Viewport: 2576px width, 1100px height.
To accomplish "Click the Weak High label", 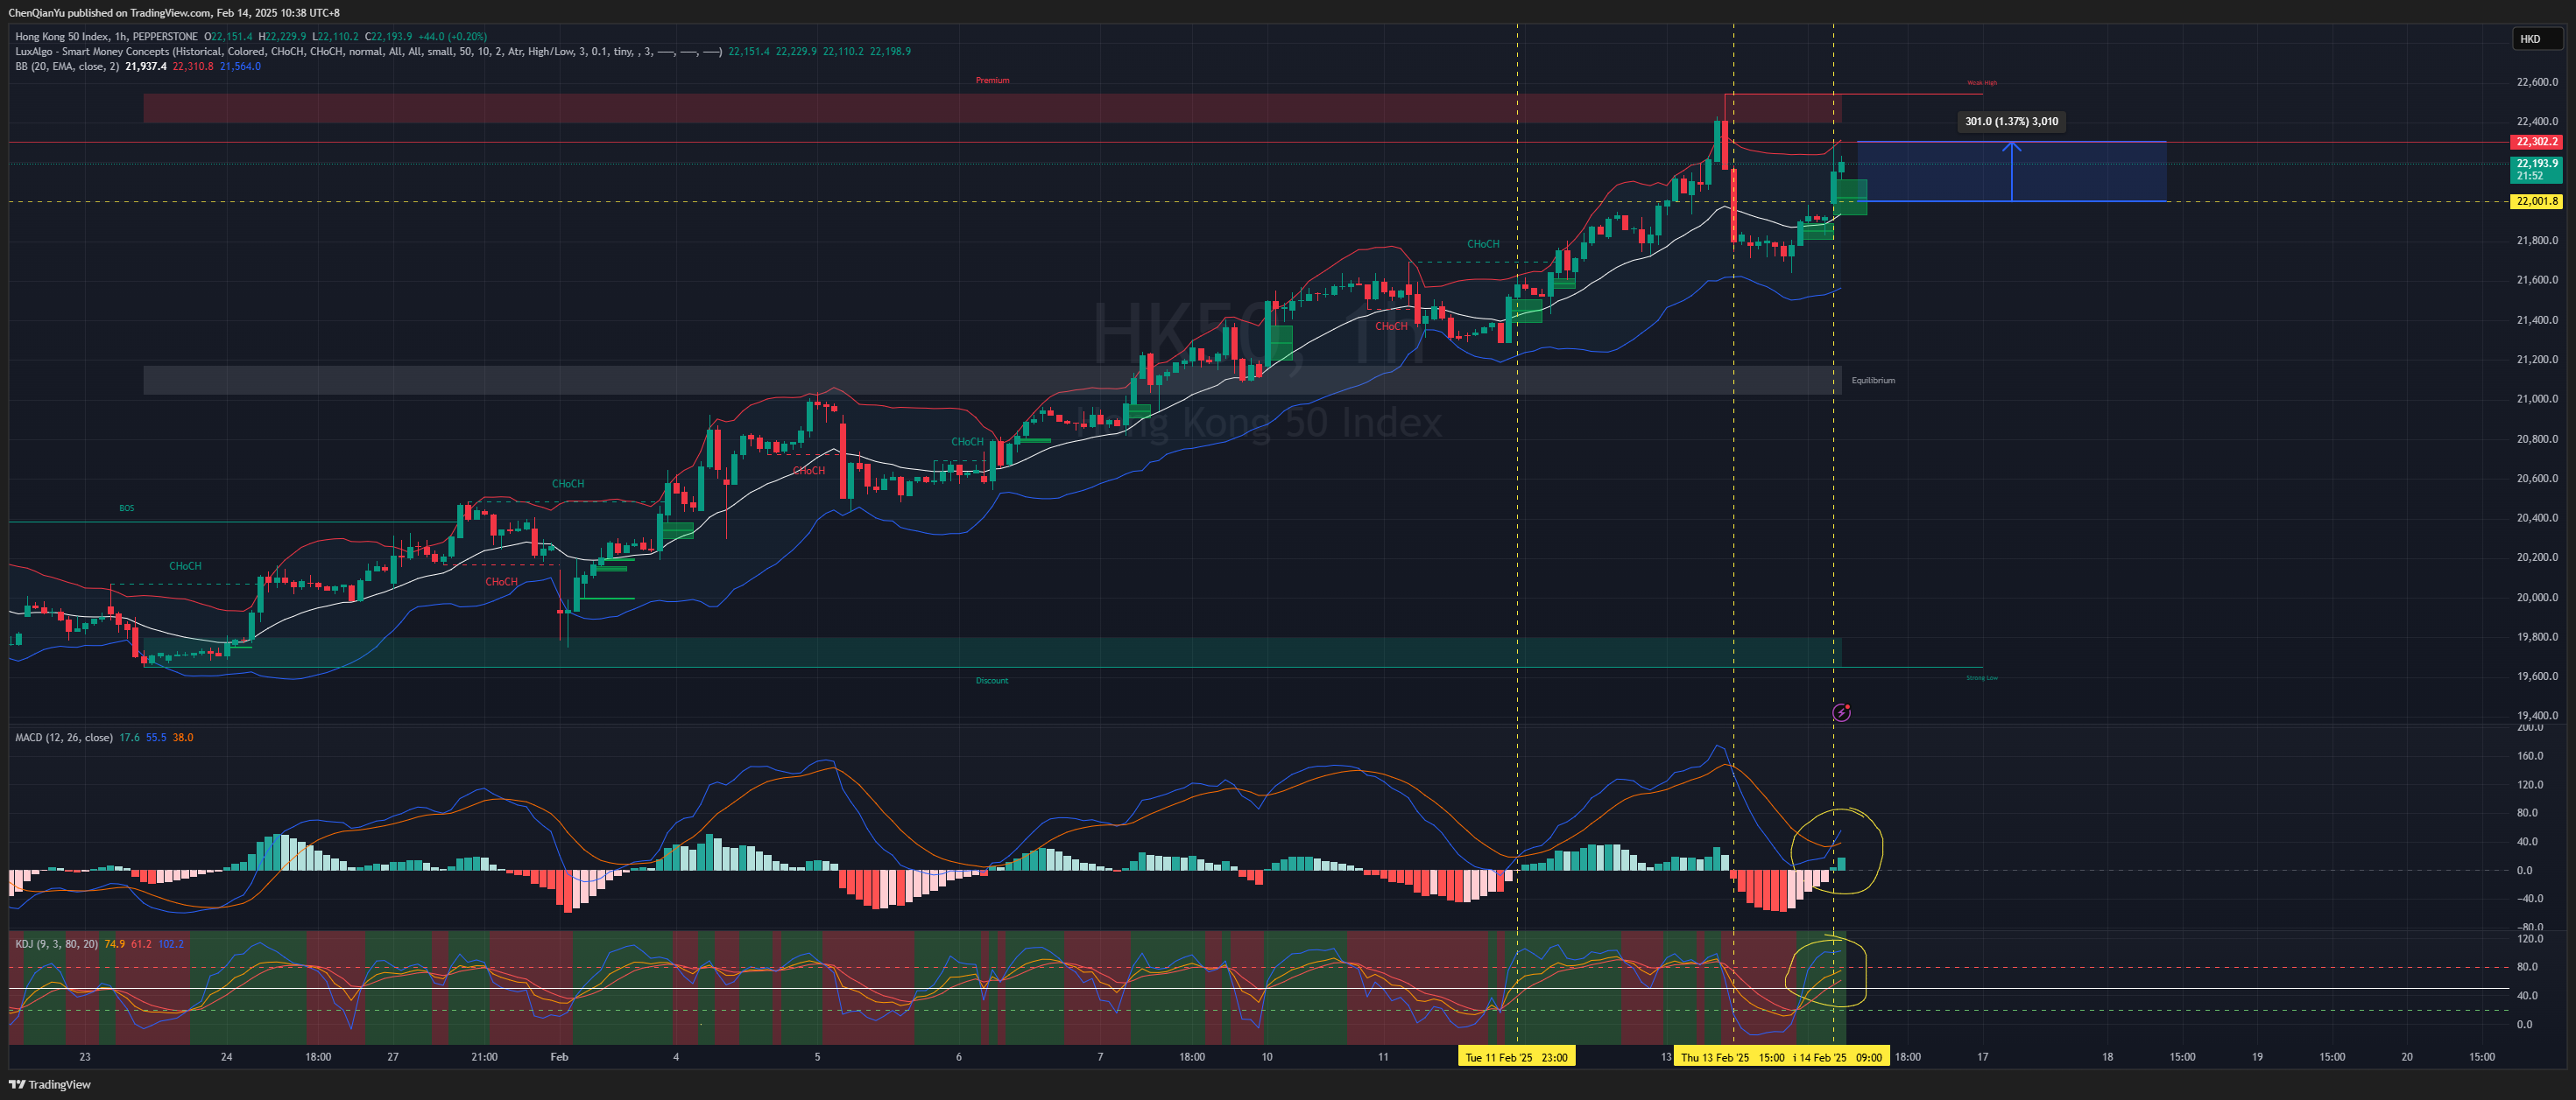I will pyautogui.click(x=1981, y=82).
